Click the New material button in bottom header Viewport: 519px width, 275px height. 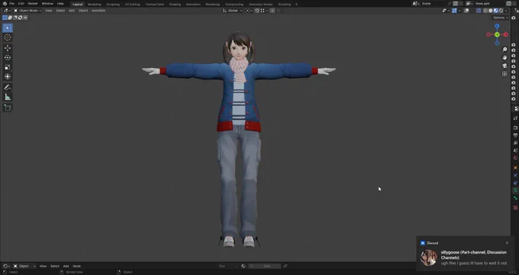(x=265, y=266)
